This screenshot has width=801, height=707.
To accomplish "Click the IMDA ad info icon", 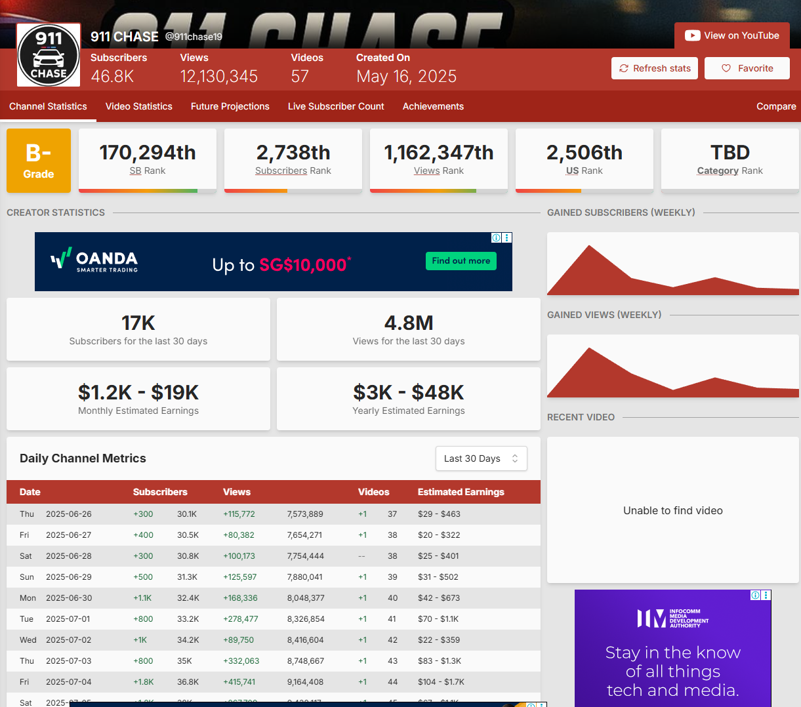I will click(756, 595).
